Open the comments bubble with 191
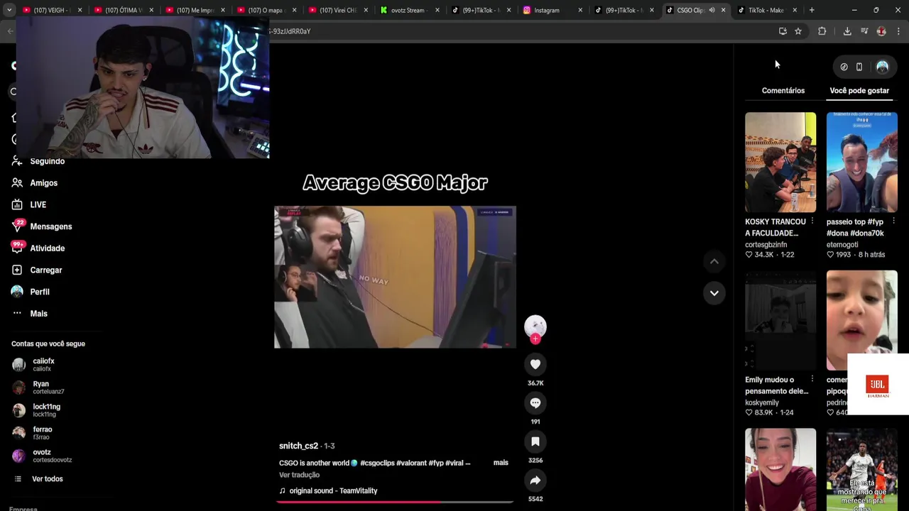The image size is (909, 511). [535, 403]
